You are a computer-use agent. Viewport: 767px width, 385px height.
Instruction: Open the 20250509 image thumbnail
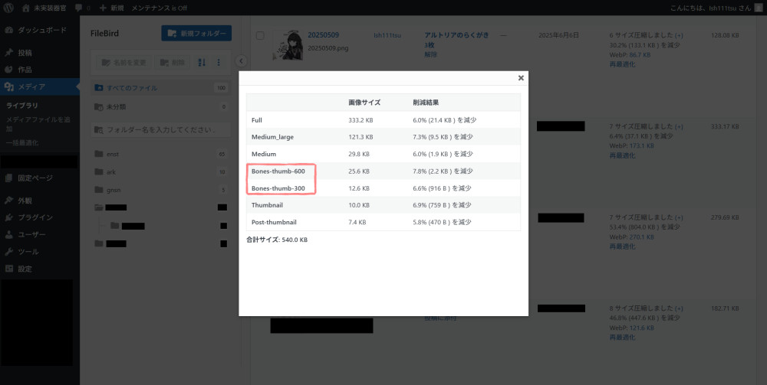288,46
